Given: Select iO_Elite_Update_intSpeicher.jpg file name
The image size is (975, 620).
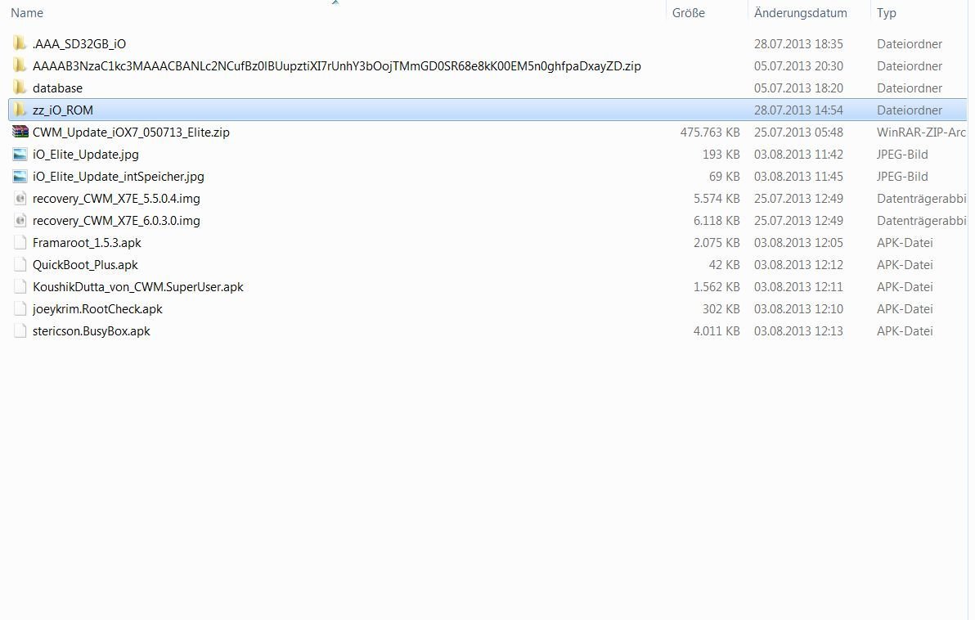Looking at the screenshot, I should pos(118,177).
